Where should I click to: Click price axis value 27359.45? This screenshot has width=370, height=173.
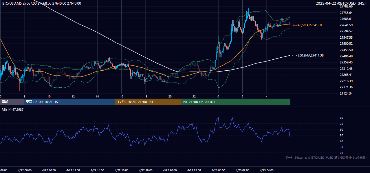tap(346, 62)
